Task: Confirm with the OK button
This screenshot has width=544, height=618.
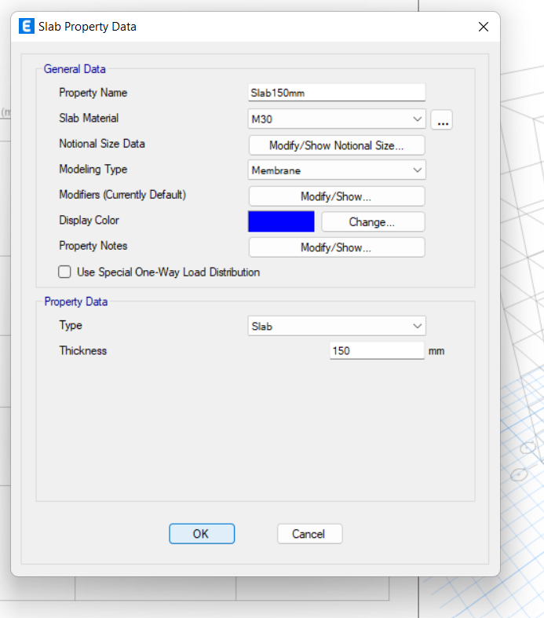Action: [x=202, y=534]
